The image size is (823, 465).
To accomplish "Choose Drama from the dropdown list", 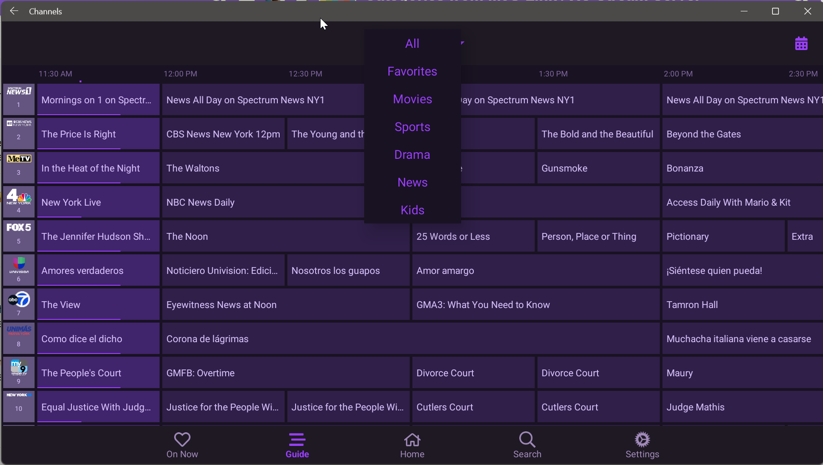I will point(412,155).
